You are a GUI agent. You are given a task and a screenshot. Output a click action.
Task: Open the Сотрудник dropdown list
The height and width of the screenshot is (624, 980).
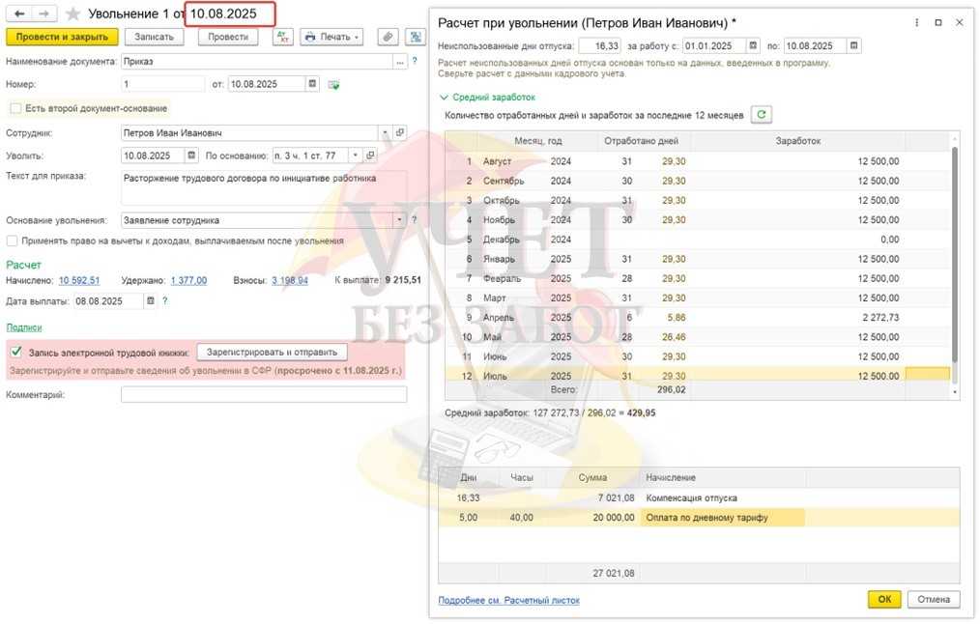(386, 132)
